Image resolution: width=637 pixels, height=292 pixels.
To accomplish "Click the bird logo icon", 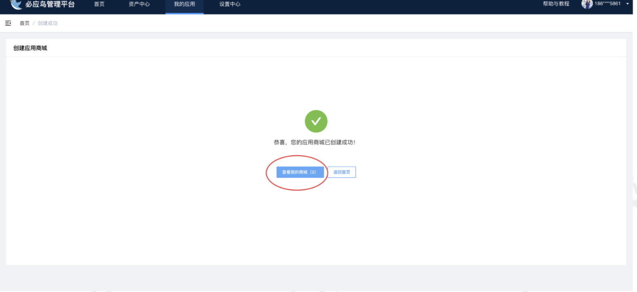I will (x=16, y=4).
